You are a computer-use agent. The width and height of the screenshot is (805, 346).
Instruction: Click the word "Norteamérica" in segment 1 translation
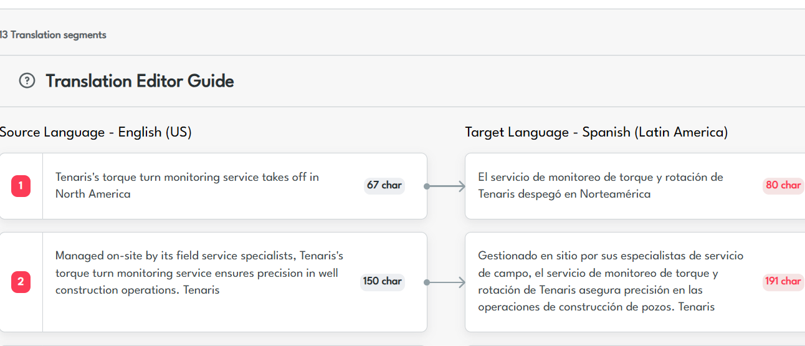pos(615,194)
